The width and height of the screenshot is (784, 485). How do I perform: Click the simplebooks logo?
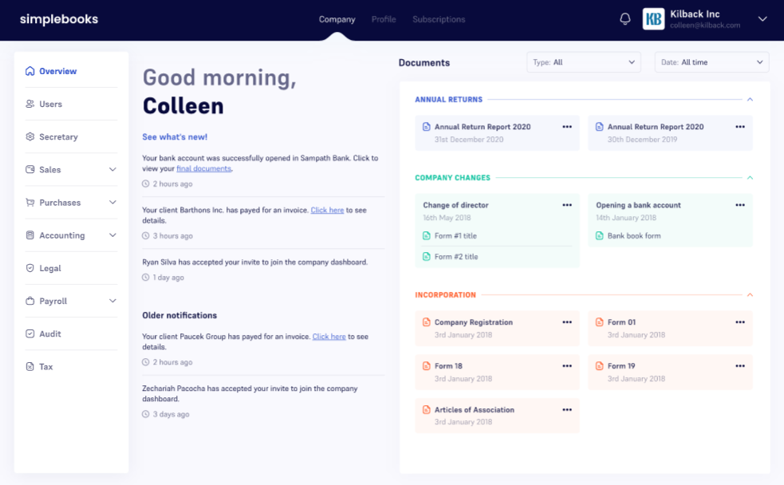pyautogui.click(x=59, y=19)
